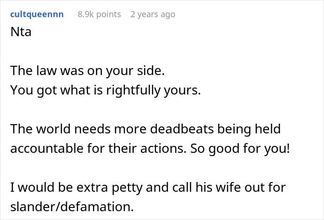Click the word 'held' at line end

(x=268, y=129)
